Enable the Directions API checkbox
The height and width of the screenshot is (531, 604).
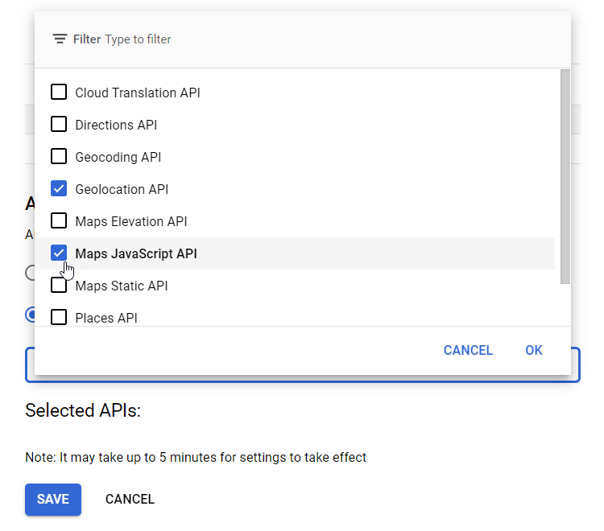tap(59, 124)
